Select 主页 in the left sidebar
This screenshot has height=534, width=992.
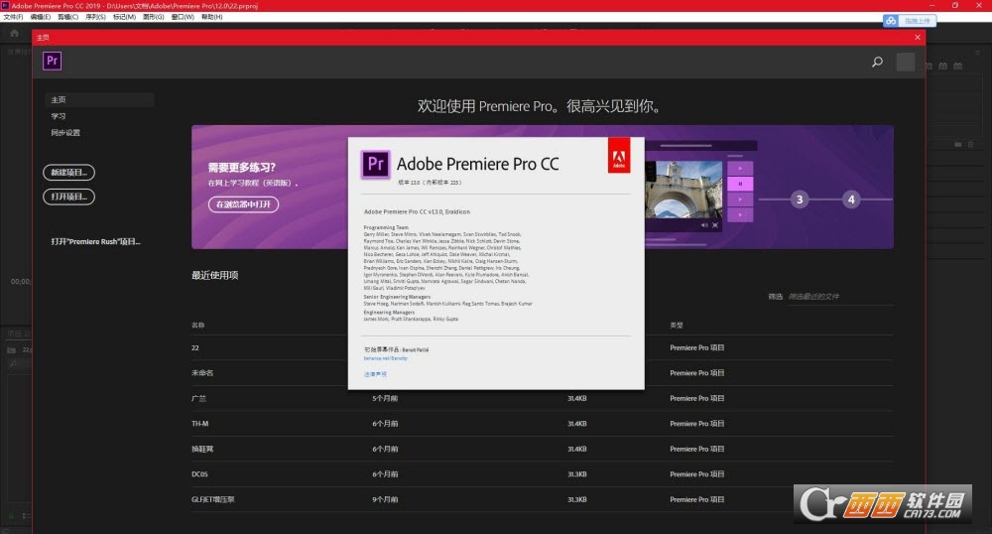[99, 99]
